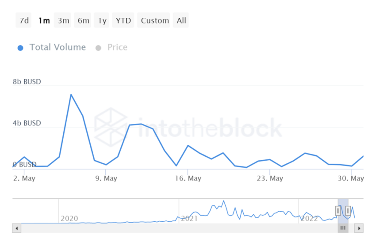Click the blue Total Volume legend dot

[20, 48]
